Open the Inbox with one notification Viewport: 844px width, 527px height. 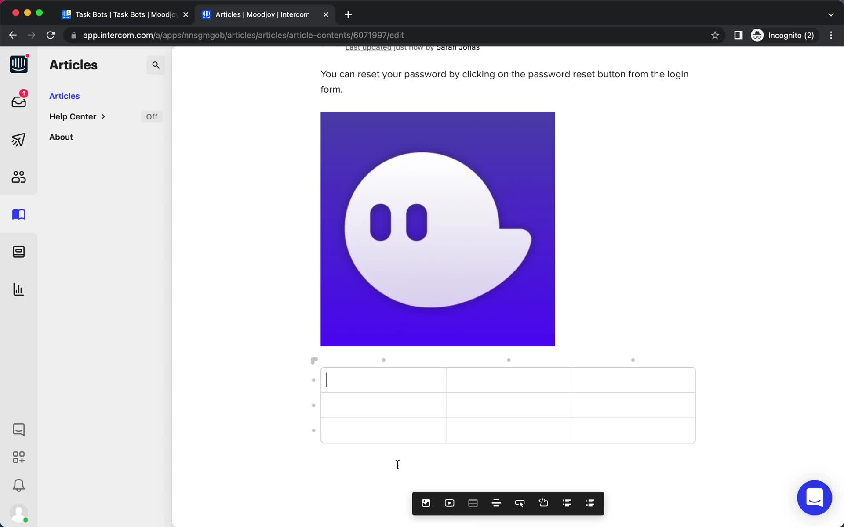coord(18,101)
